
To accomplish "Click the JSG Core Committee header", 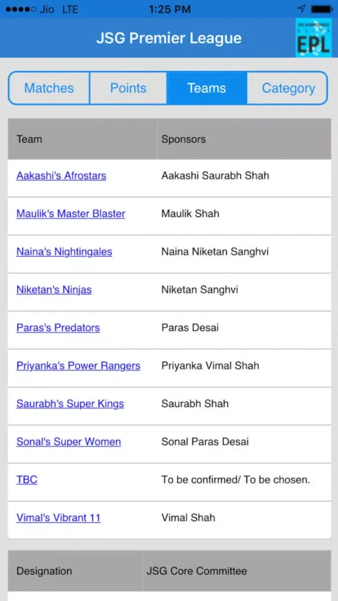I will coord(196,571).
